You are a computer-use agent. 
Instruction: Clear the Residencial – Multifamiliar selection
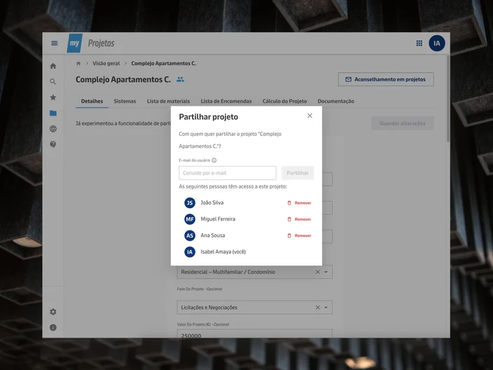(317, 272)
